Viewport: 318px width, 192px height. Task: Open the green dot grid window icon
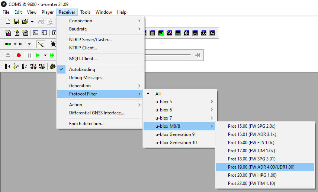[152, 33]
